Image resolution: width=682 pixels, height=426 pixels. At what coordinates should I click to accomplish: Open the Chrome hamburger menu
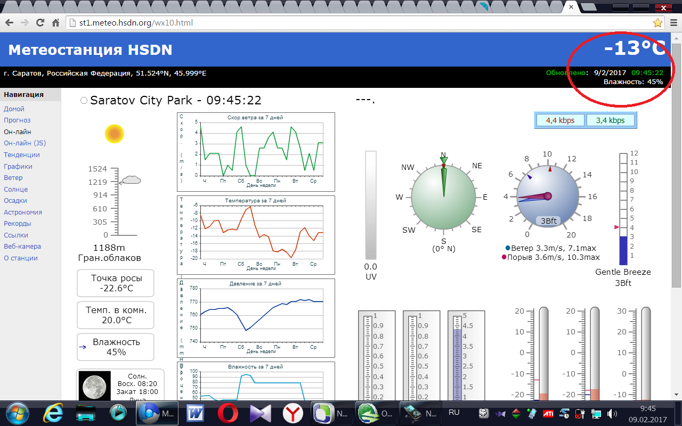point(673,23)
